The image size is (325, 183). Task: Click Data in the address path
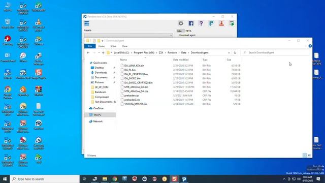[x=184, y=53]
